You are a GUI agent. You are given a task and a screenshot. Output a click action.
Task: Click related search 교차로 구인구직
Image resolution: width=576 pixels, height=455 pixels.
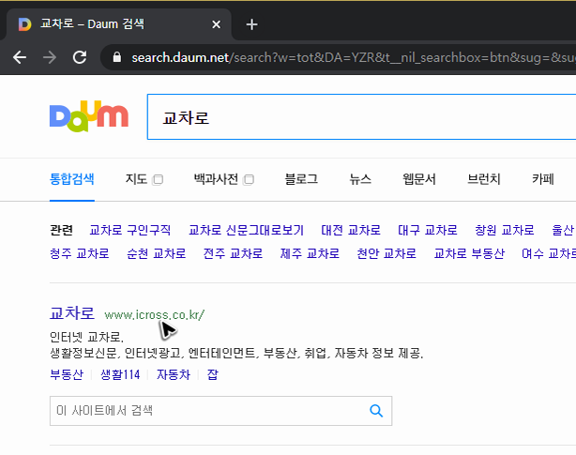click(x=130, y=230)
